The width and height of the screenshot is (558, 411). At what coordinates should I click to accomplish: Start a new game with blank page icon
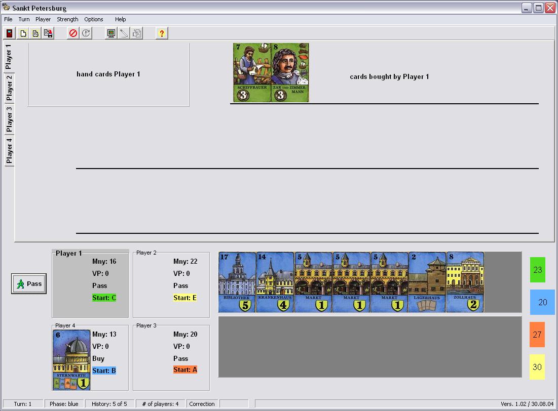pos(23,33)
